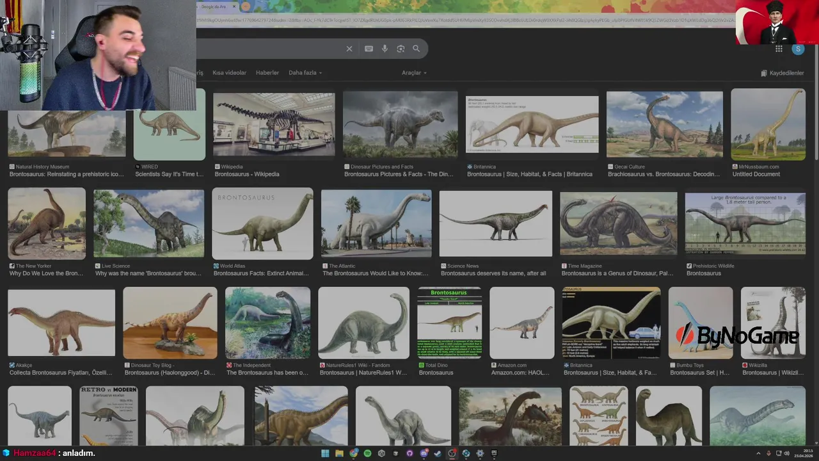Open 'Amazon.com: HAOL...' result link
819x461 pixels.
(x=521, y=373)
